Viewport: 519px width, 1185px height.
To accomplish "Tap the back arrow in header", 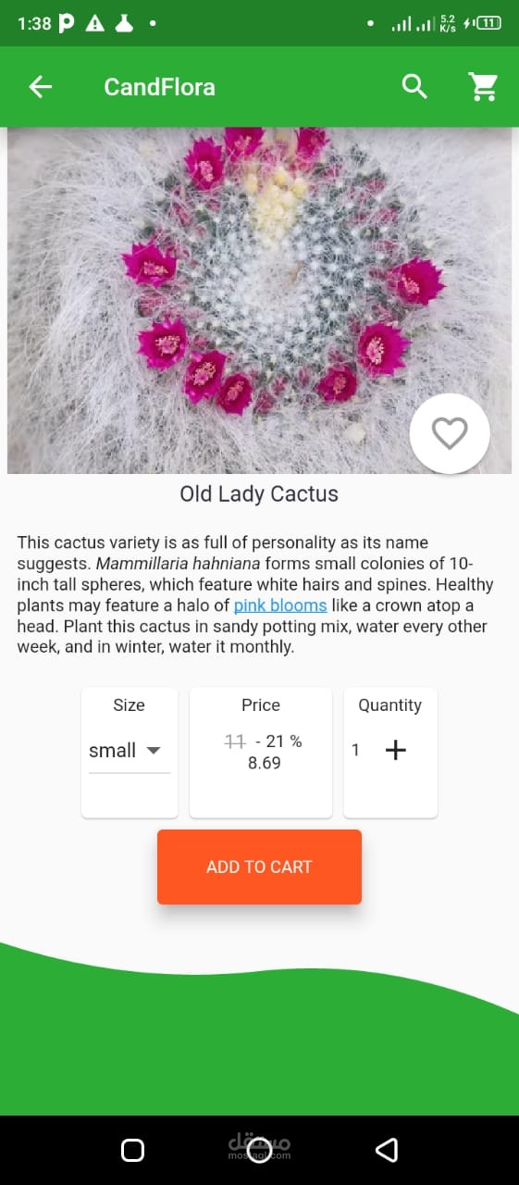I will point(41,87).
